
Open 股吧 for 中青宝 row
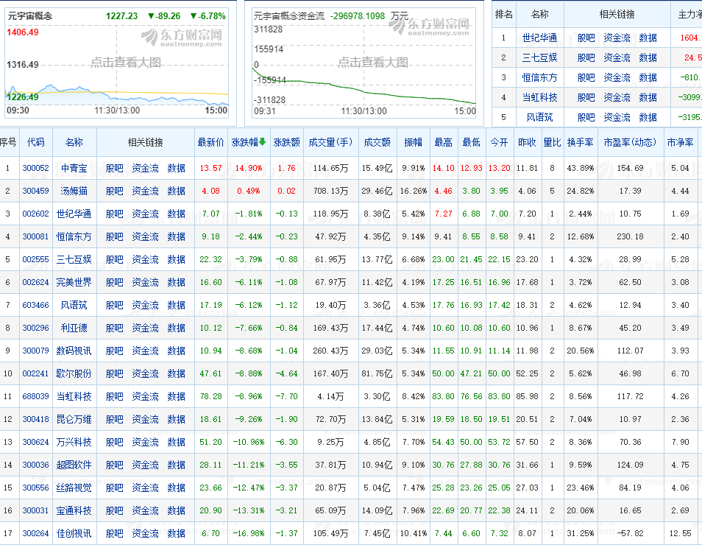tap(115, 168)
